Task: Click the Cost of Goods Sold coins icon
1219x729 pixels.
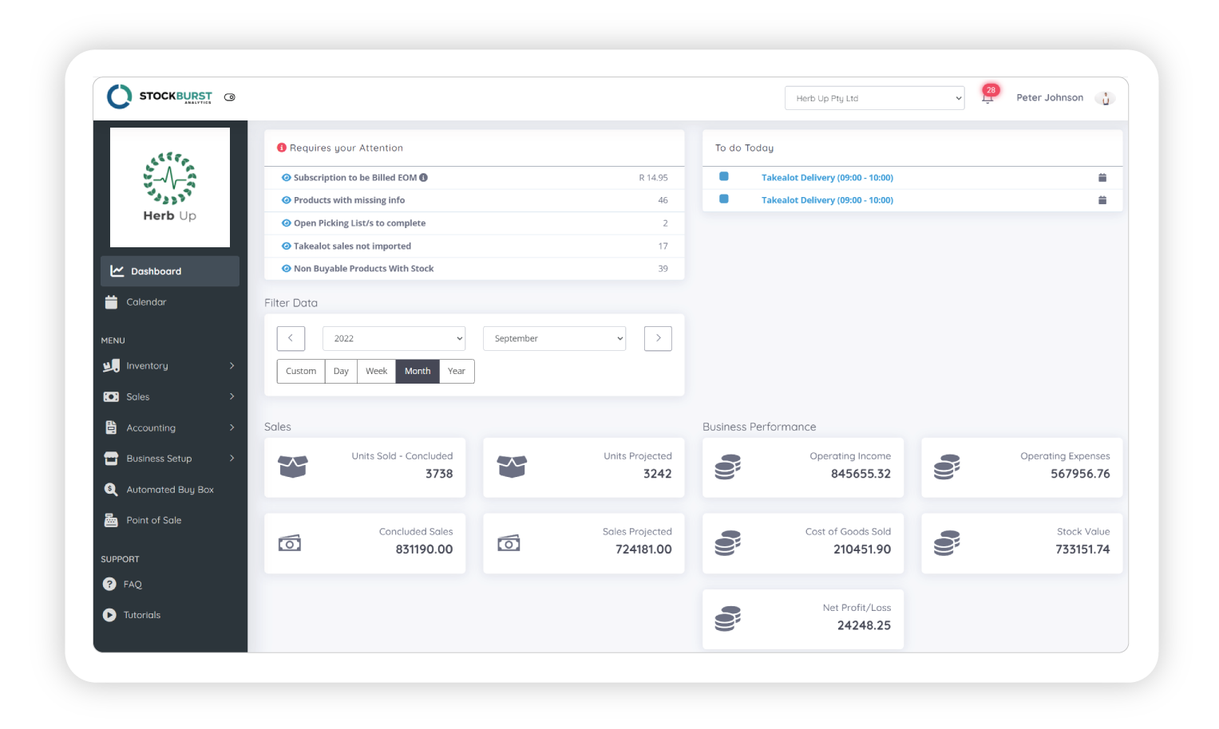Action: point(728,543)
